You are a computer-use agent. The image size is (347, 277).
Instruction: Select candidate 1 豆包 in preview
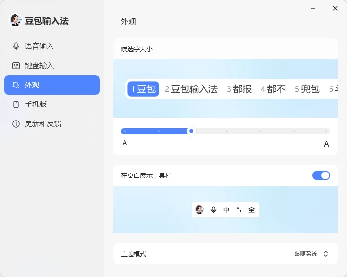coord(143,89)
